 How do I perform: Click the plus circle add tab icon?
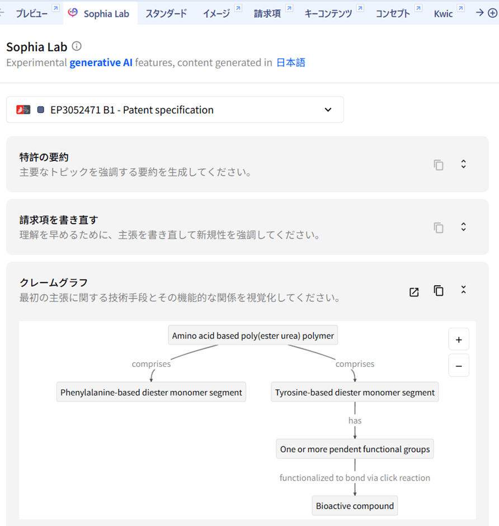492,13
